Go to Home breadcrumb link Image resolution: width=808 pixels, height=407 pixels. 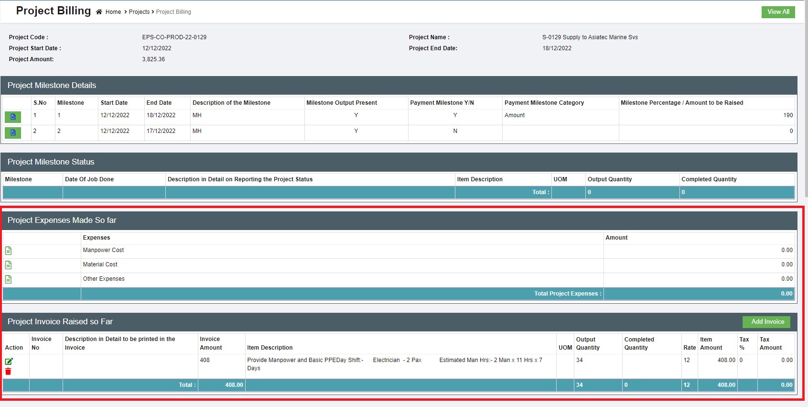click(x=113, y=12)
